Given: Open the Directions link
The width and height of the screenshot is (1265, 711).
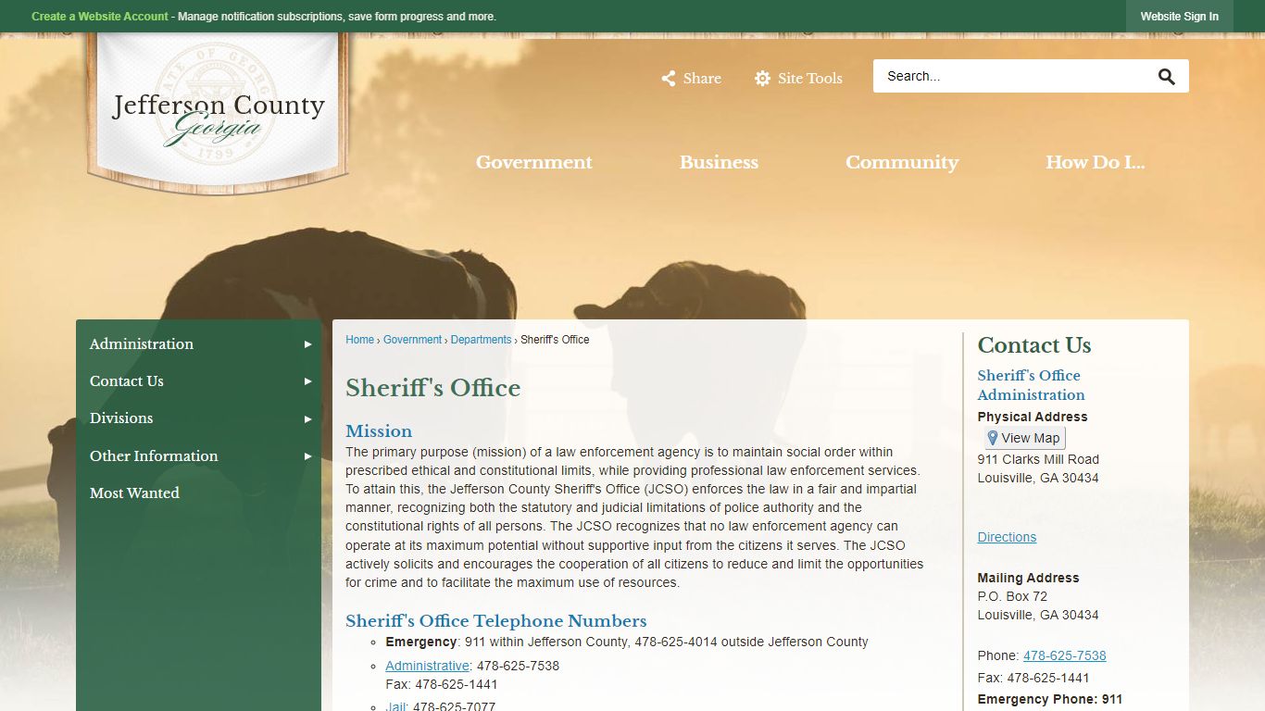Looking at the screenshot, I should 1007,537.
